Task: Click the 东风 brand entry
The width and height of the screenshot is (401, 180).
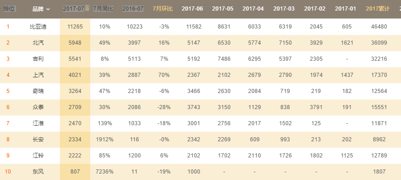Action: tap(38, 172)
